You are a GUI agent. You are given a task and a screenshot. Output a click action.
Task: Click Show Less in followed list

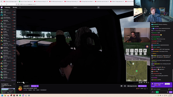(13, 80)
